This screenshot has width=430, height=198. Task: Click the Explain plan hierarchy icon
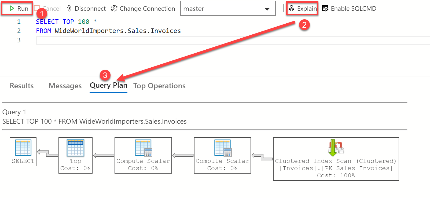tap(291, 9)
